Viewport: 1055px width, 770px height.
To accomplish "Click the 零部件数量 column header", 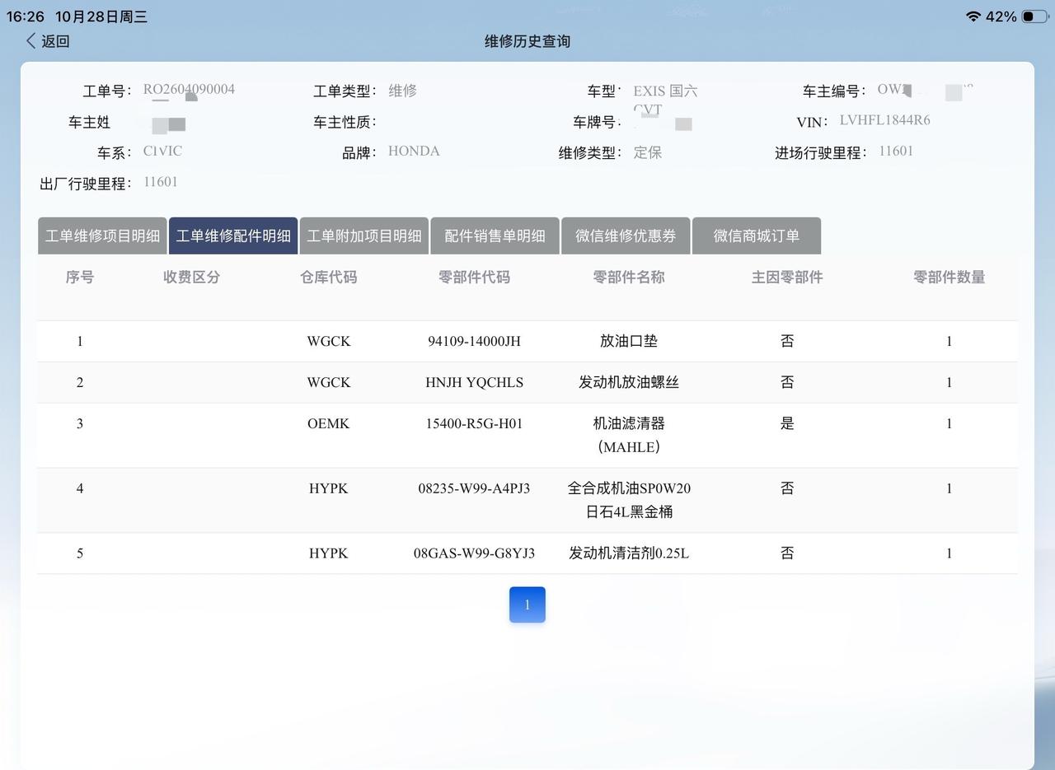I will click(x=949, y=278).
